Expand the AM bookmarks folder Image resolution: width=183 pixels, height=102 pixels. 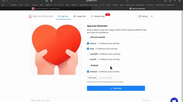(42, 5)
